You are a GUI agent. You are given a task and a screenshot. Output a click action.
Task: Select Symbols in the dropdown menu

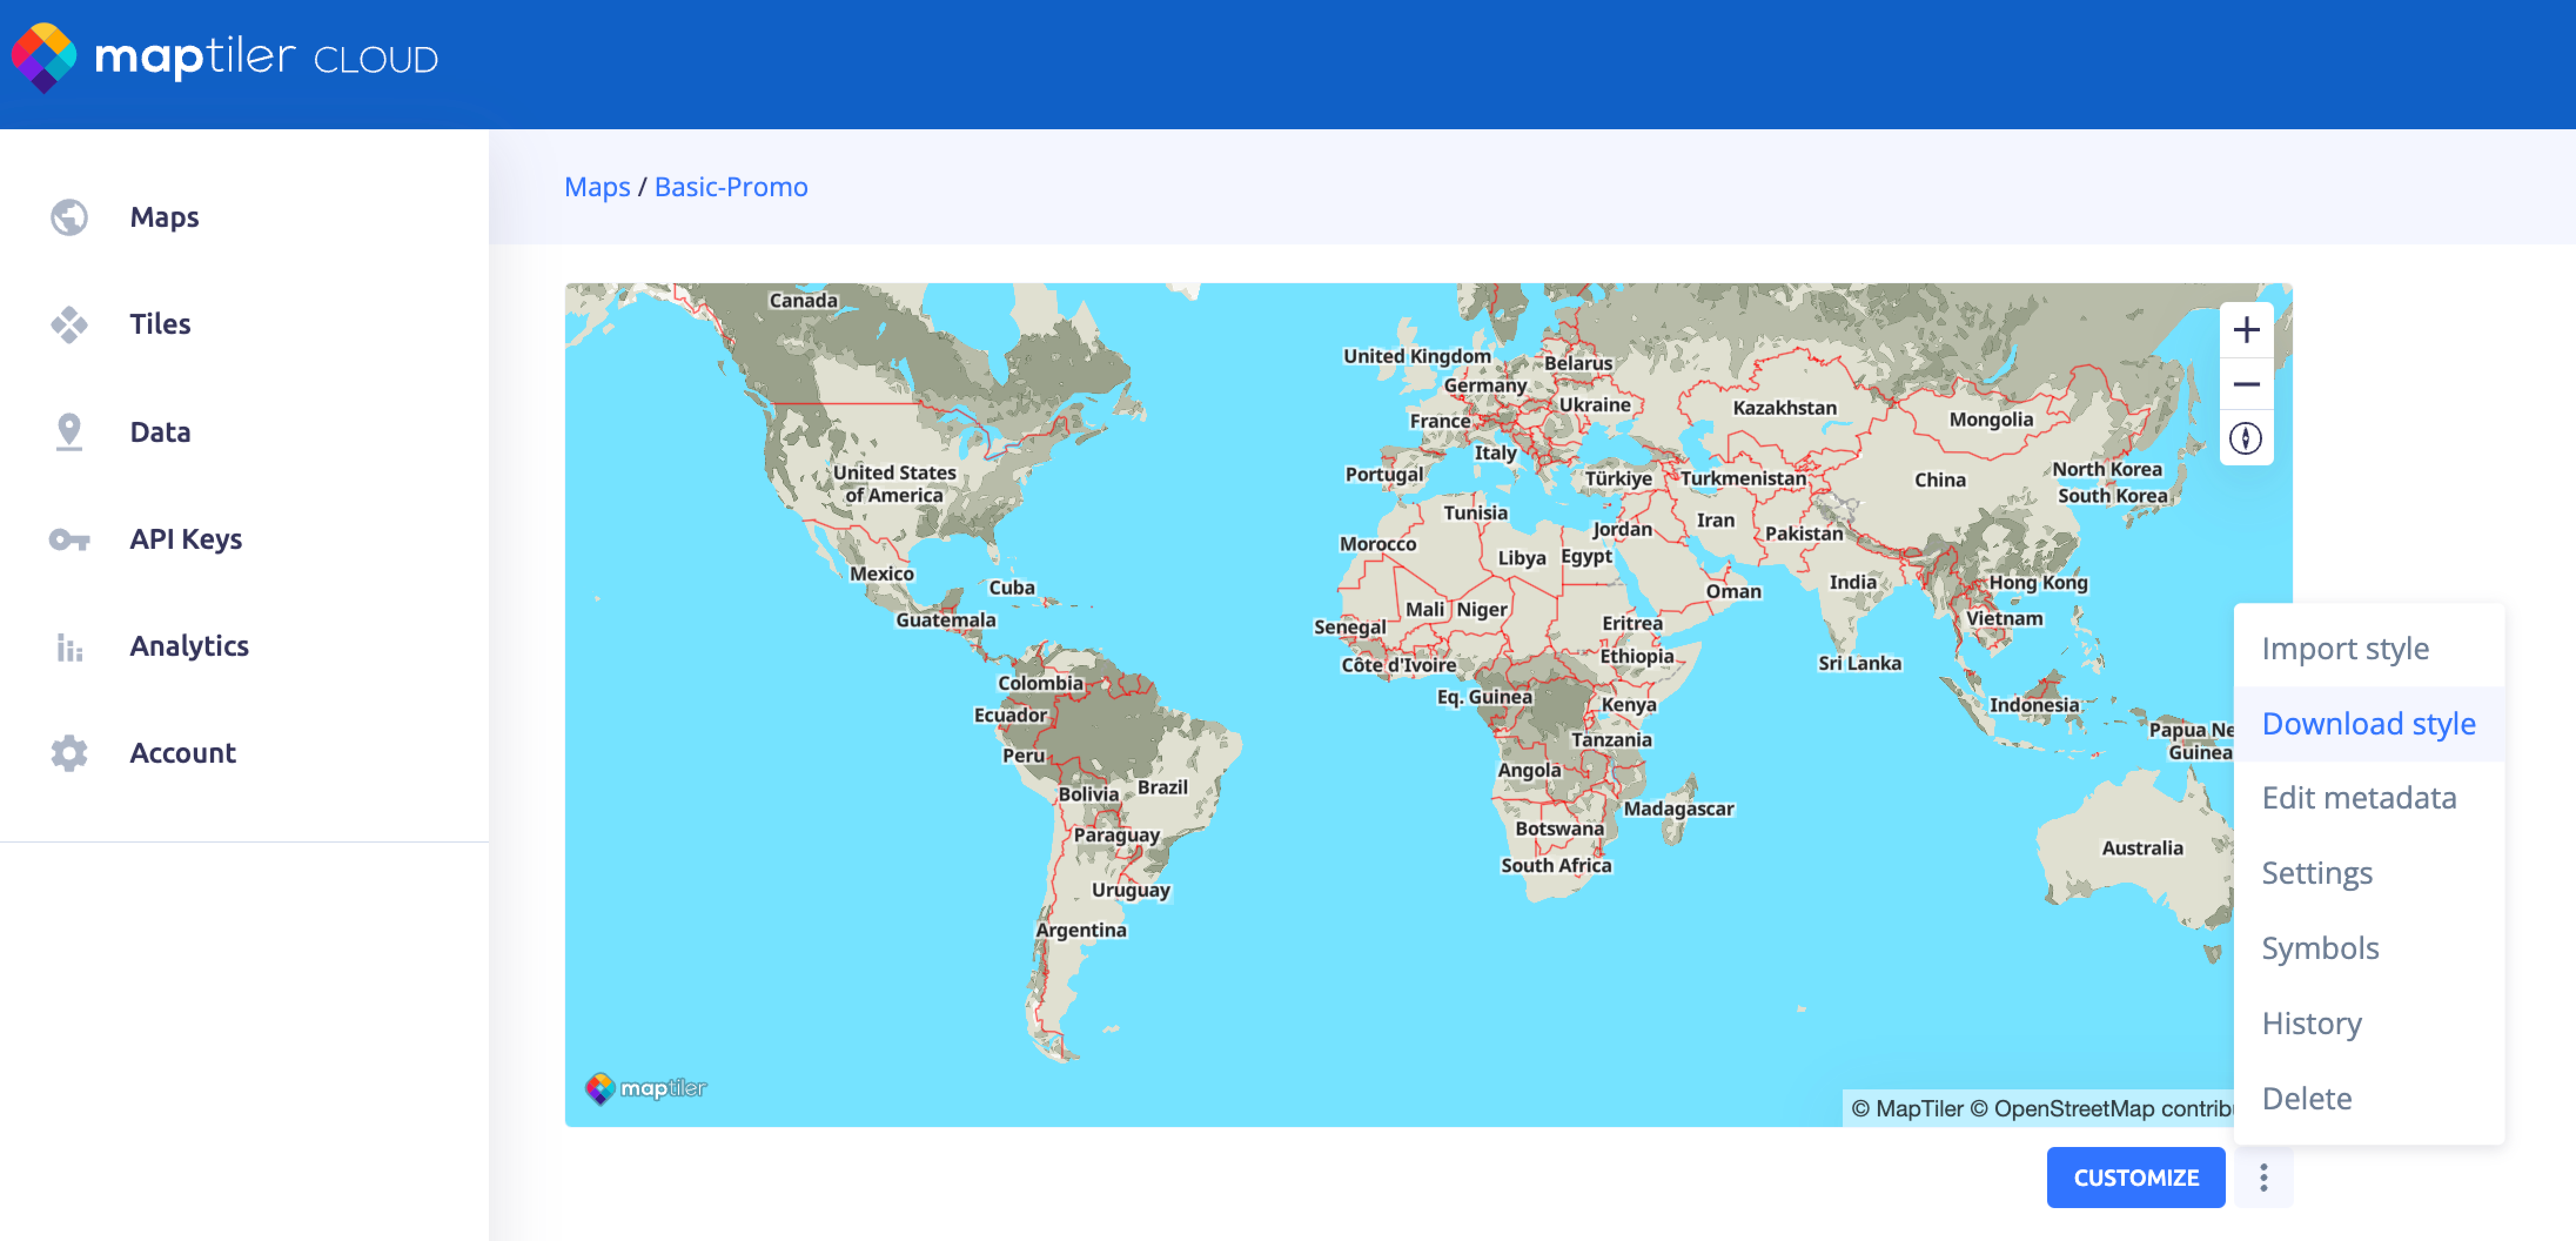pos(2320,948)
